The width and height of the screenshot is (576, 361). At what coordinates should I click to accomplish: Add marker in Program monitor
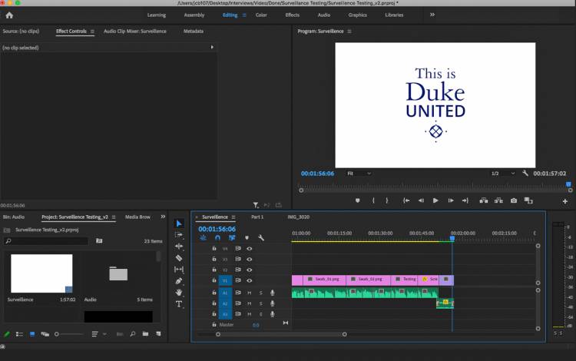tap(357, 200)
